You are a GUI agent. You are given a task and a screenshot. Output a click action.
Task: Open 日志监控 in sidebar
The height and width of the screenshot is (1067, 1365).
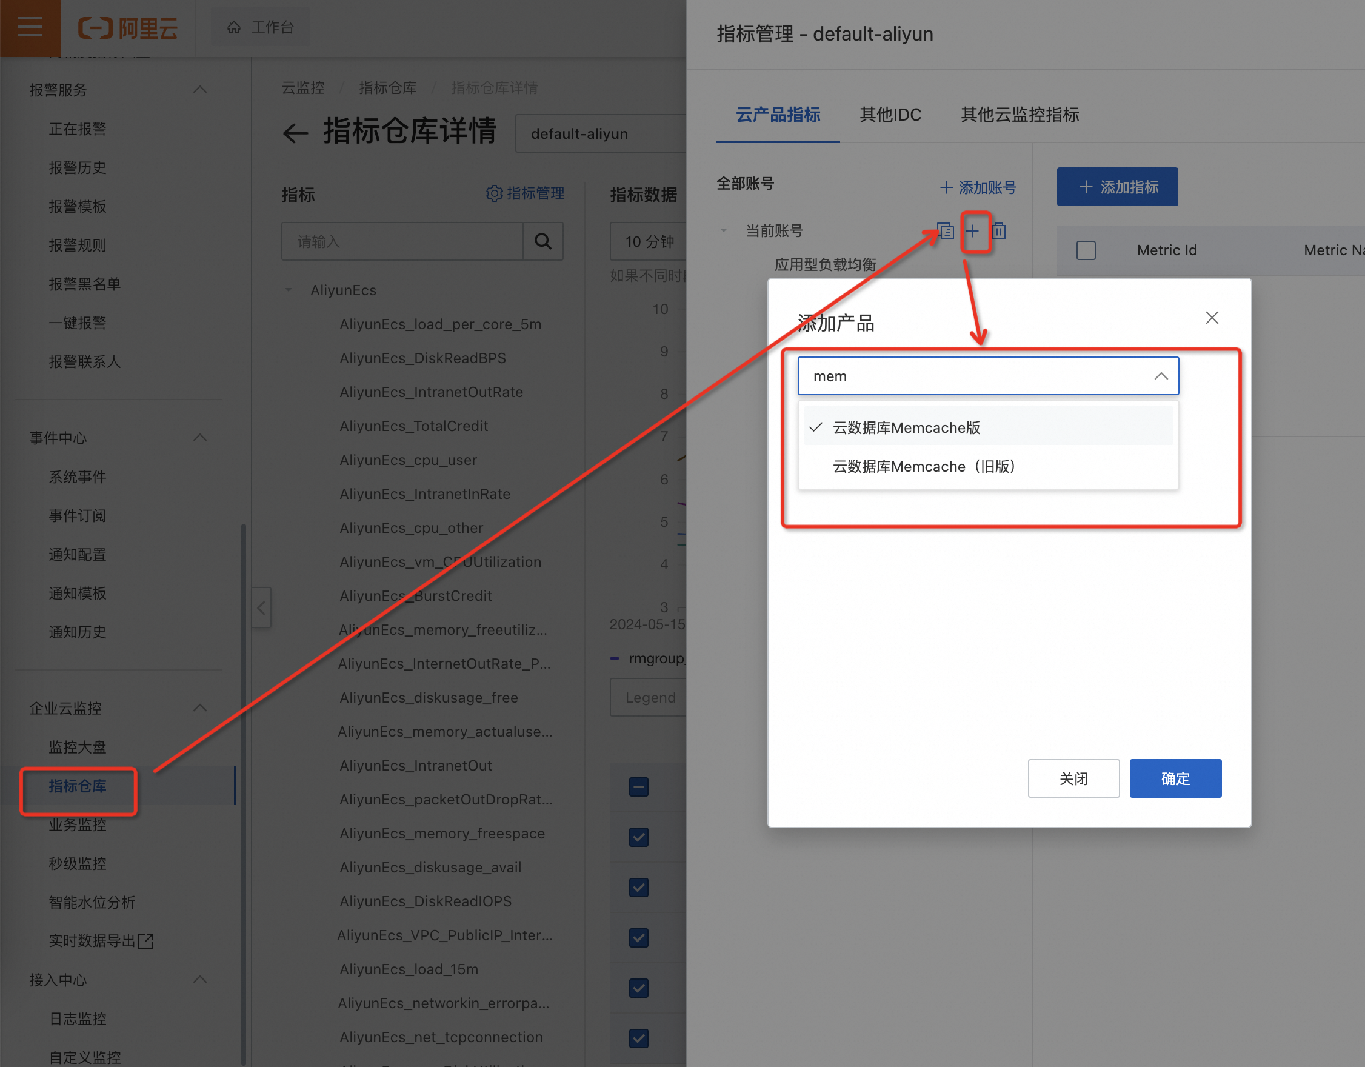click(78, 1018)
